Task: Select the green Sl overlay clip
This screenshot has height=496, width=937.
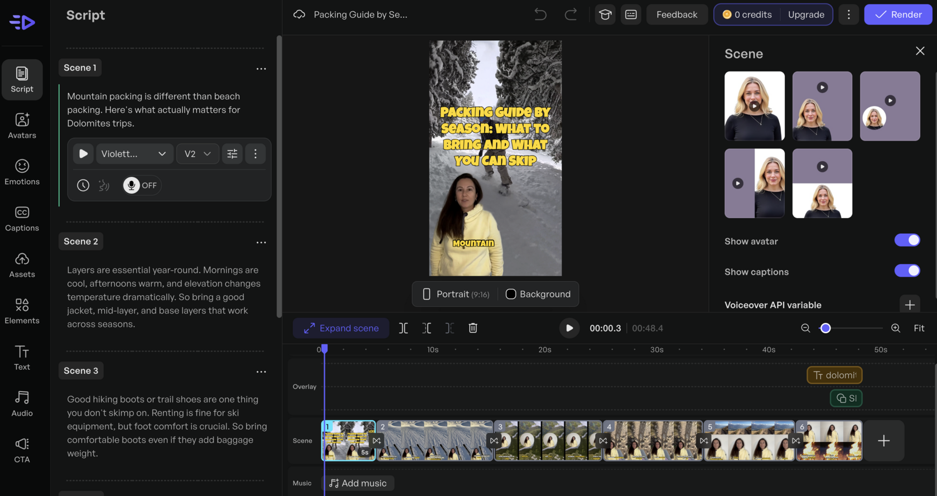Action: click(x=846, y=398)
